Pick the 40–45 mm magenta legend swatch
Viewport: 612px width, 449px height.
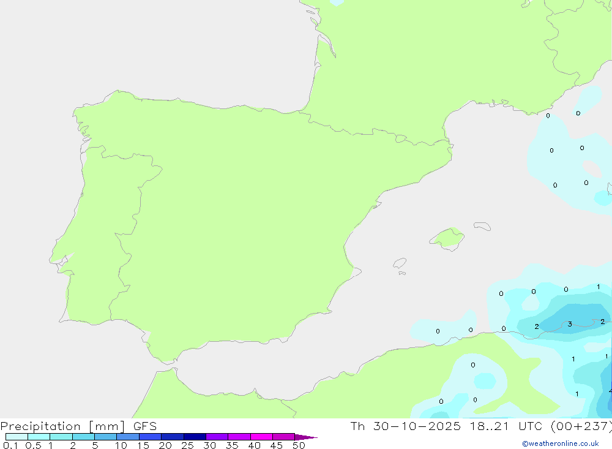[261, 437]
